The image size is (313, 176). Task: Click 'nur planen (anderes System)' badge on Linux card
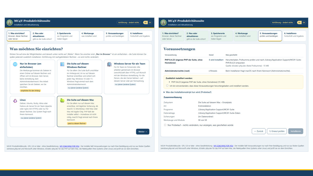[x=31, y=118]
